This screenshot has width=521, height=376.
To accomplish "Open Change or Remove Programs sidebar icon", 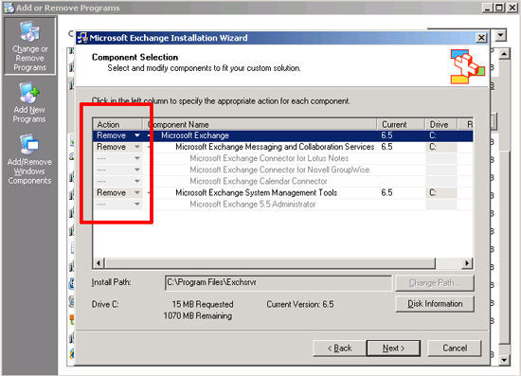I will point(29,45).
